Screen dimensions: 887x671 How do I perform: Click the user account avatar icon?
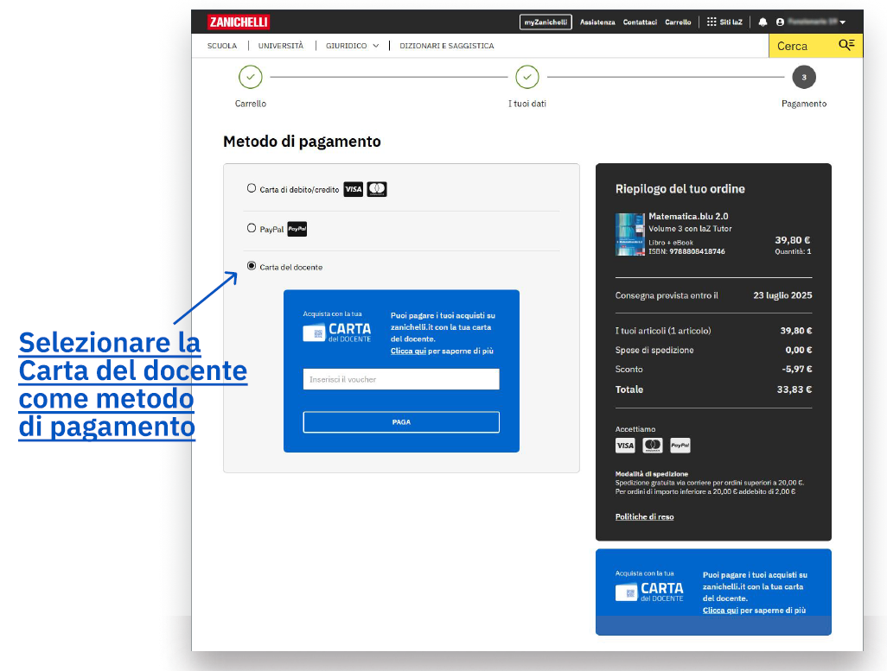click(780, 22)
